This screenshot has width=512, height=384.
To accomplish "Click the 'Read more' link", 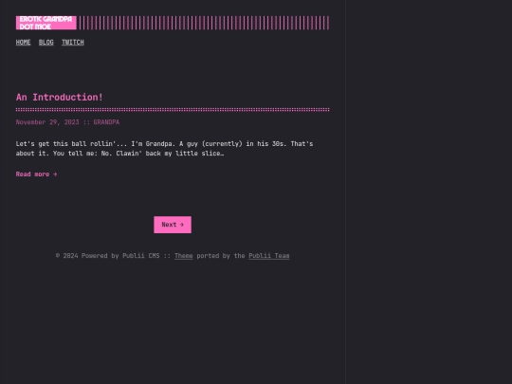I will [37, 174].
